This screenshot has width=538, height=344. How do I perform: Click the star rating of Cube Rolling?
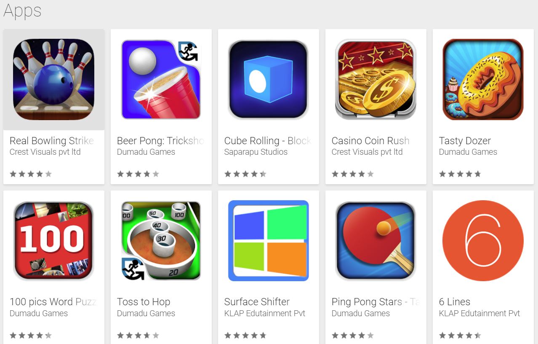[245, 174]
